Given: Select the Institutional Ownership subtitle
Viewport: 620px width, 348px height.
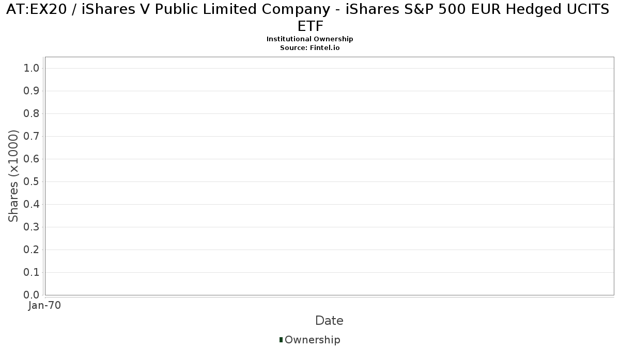Looking at the screenshot, I should [310, 39].
